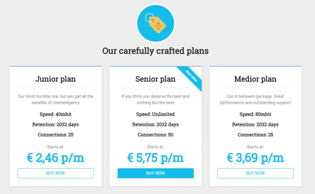
Task: Click the € 2,46 p/m price
Action: (55, 158)
